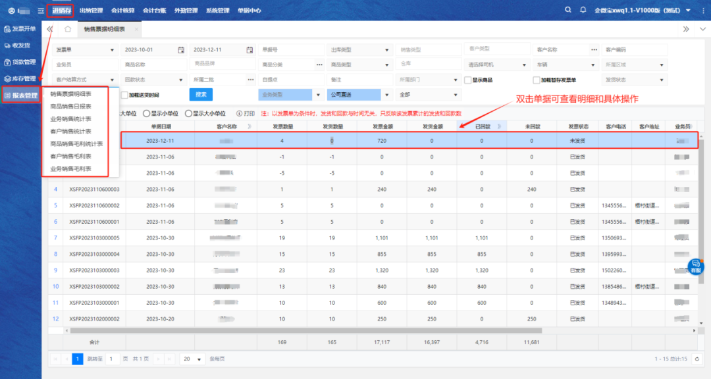Open the notification bell
The height and width of the screenshot is (379, 711).
[583, 11]
